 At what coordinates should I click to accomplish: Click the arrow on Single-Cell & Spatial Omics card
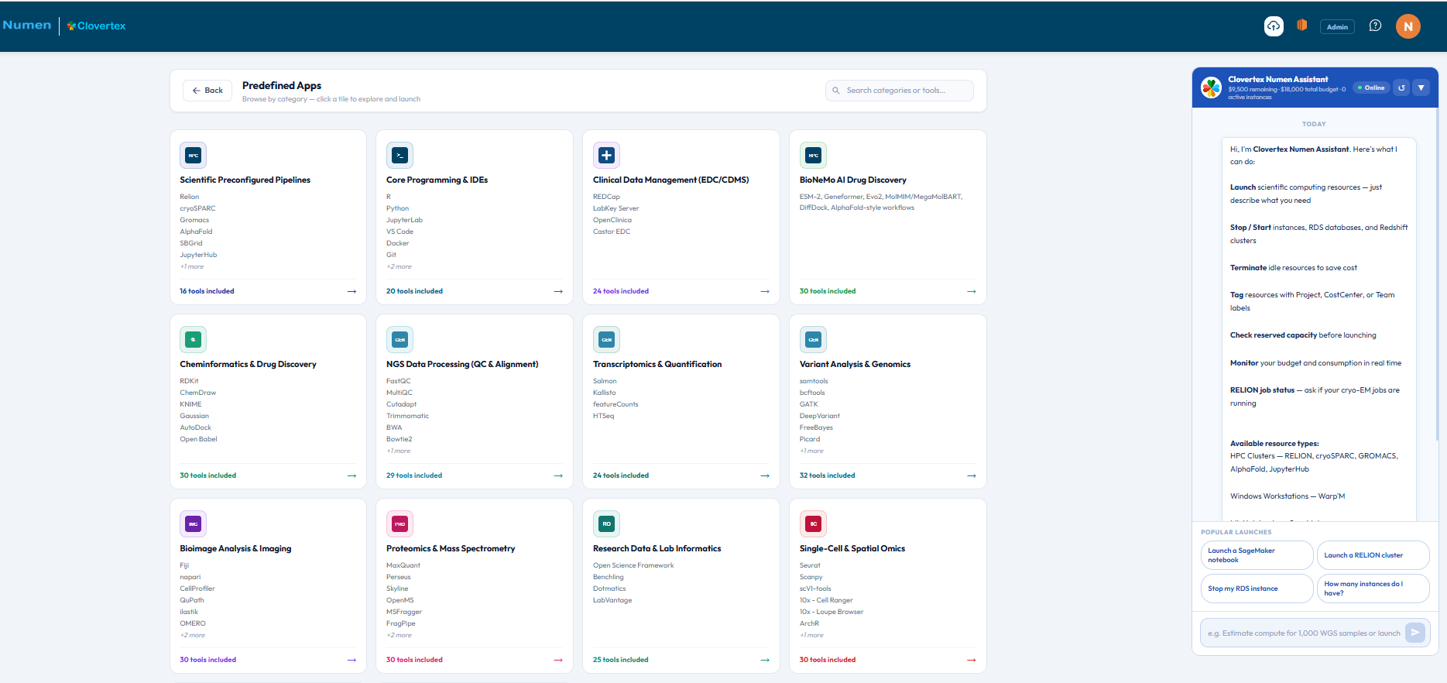[972, 660]
